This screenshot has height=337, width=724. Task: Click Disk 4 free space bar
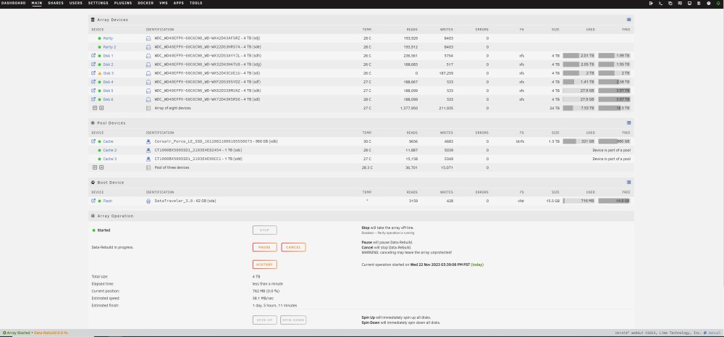[614, 82]
